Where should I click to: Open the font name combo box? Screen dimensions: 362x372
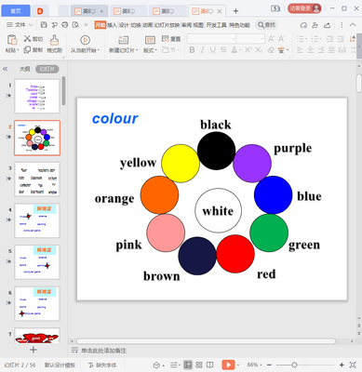211,39
